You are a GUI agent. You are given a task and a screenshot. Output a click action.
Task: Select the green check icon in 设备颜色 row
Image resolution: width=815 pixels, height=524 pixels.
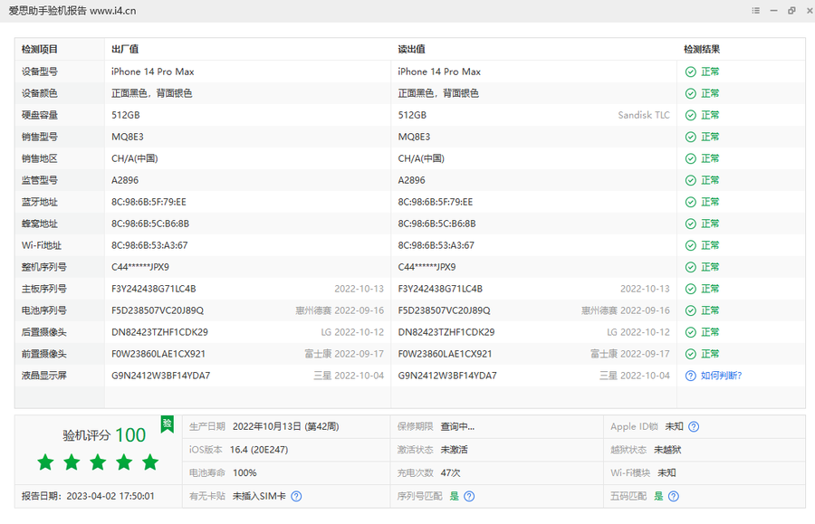click(x=690, y=93)
